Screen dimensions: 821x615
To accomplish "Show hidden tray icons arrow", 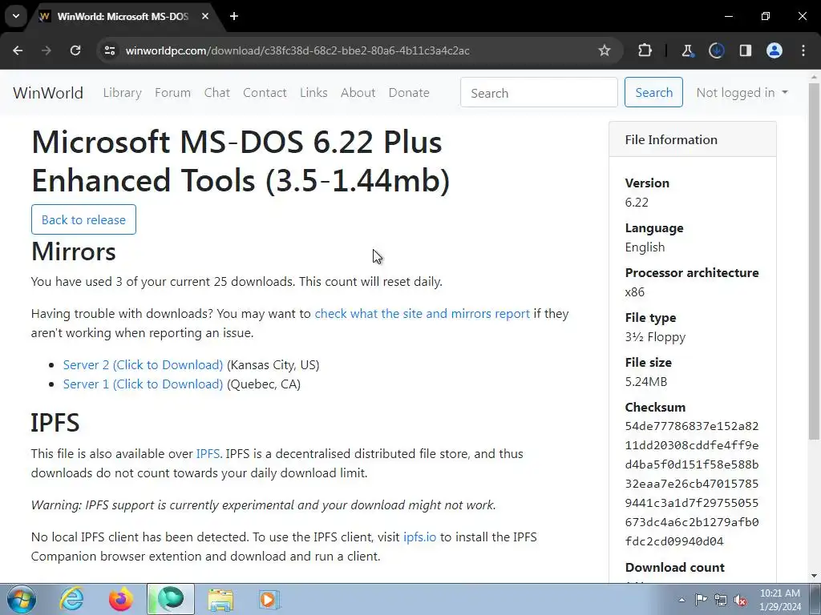I will click(681, 600).
